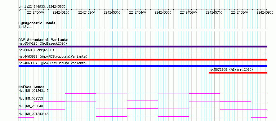The width and height of the screenshot is (276, 121).
Task: Open nsv4063962 gnomAD variant label
Action: (53, 57)
